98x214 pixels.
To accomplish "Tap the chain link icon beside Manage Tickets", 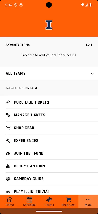I will click(x=8, y=115).
